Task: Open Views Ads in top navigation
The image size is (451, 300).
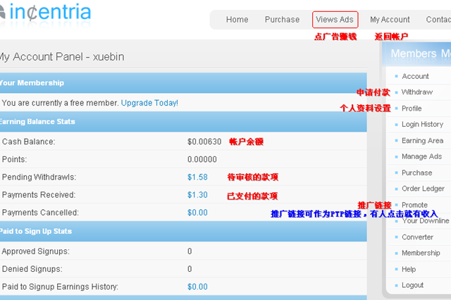Action: pyautogui.click(x=335, y=20)
